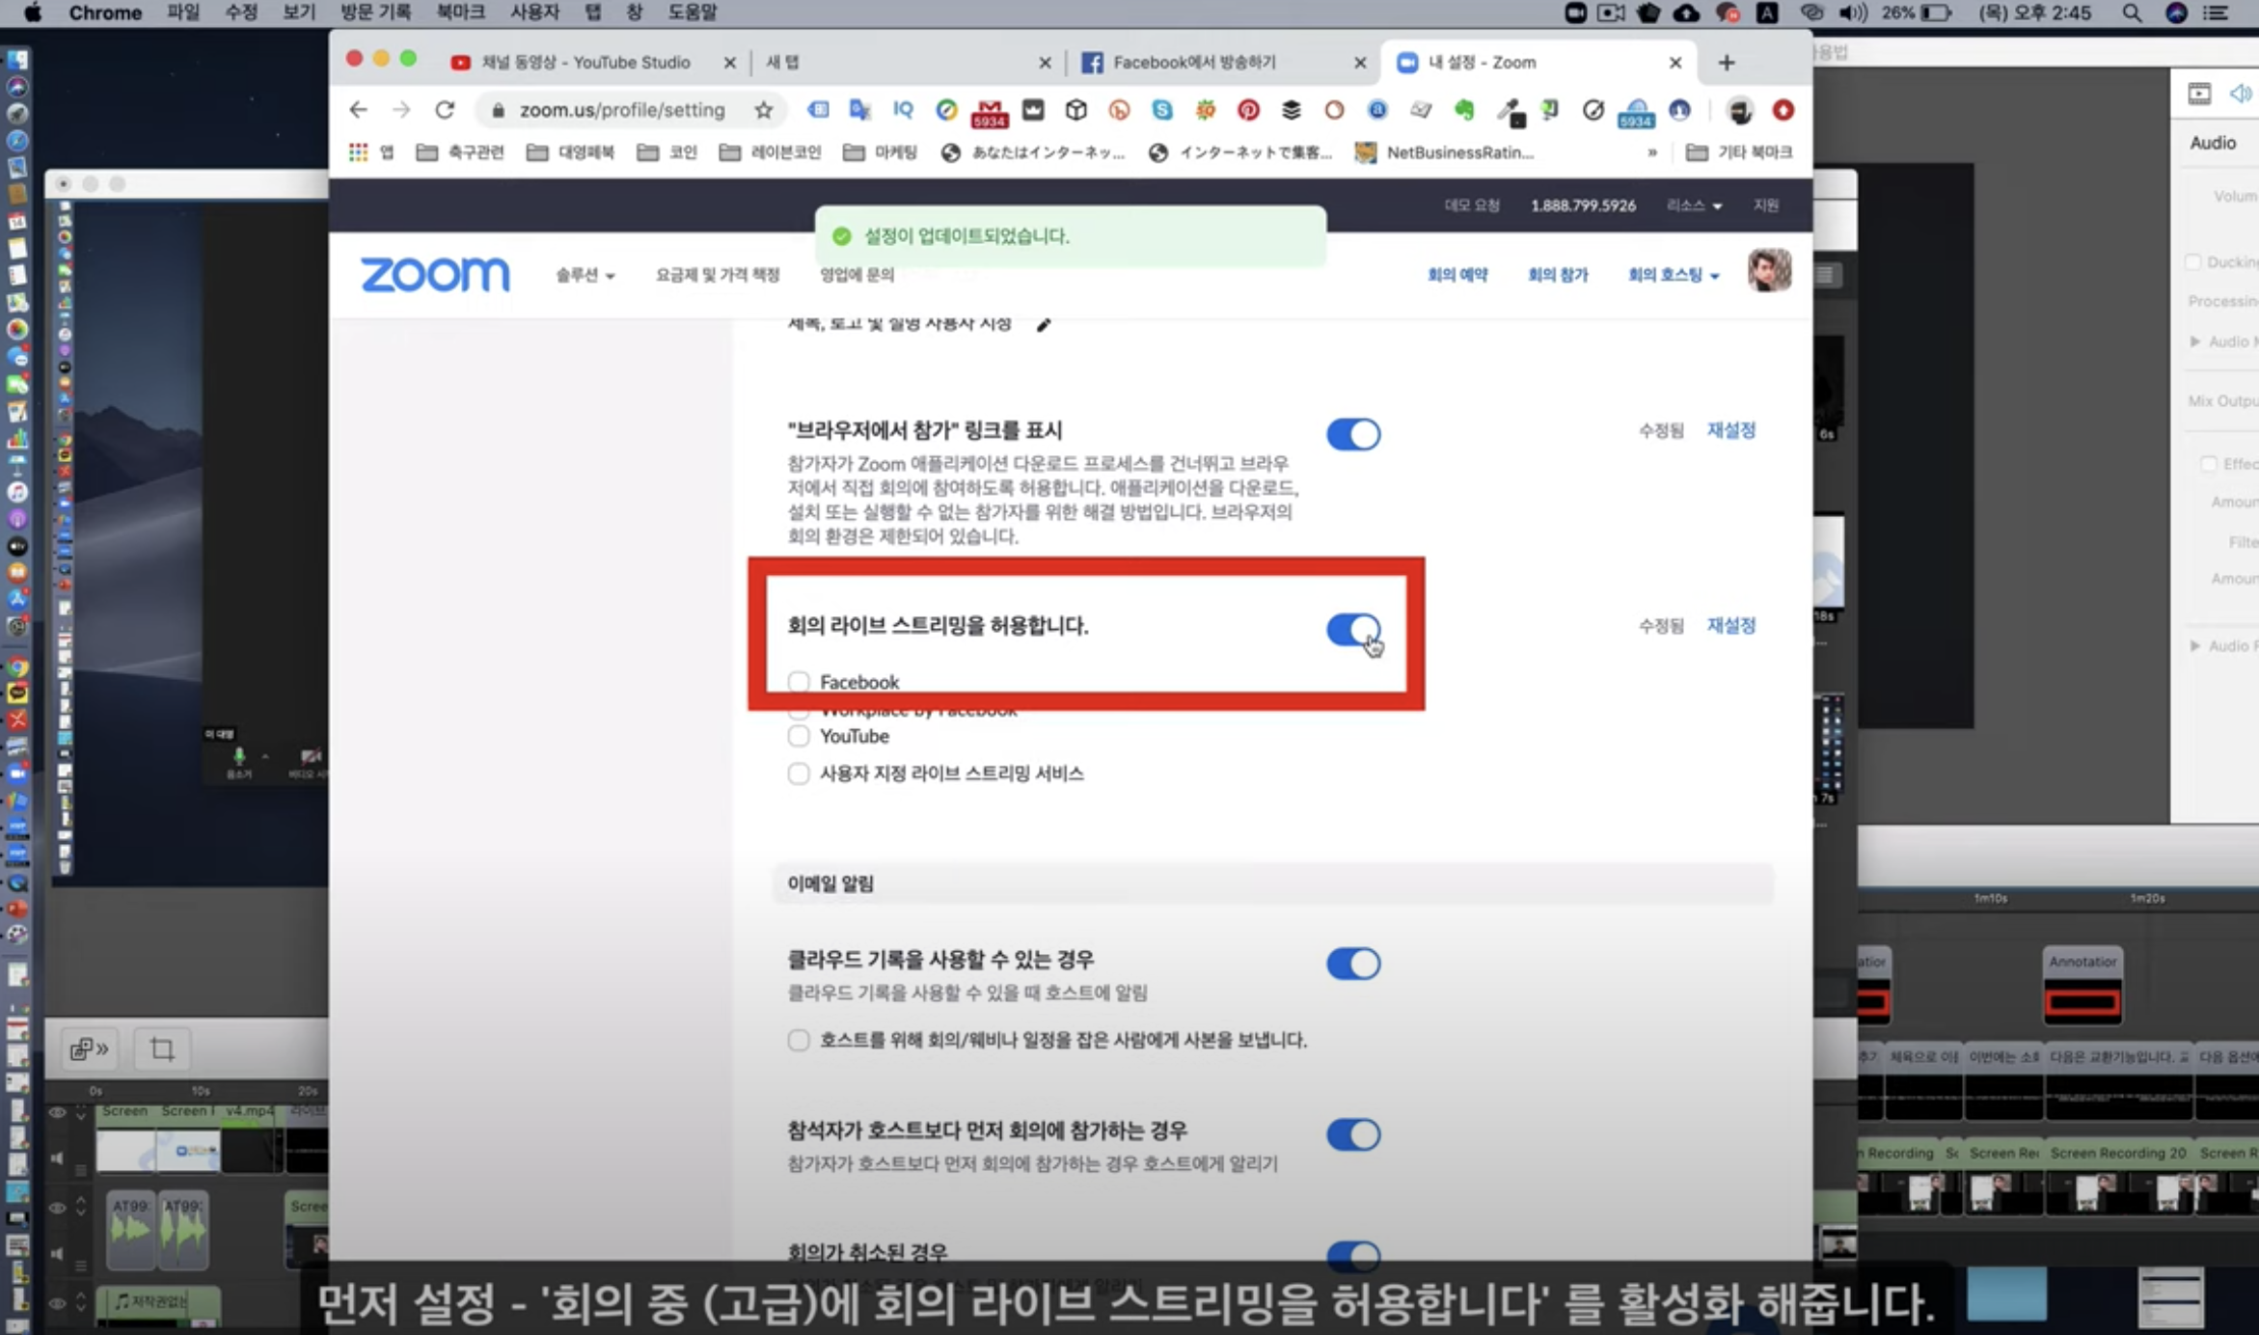Bookmark page with the star icon
This screenshot has width=2259, height=1335.
point(763,110)
